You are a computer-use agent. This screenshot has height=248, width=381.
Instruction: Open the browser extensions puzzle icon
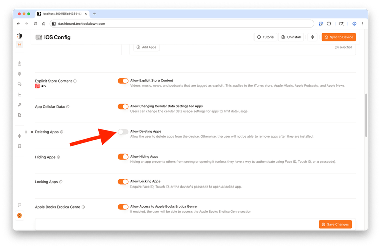pos(329,23)
